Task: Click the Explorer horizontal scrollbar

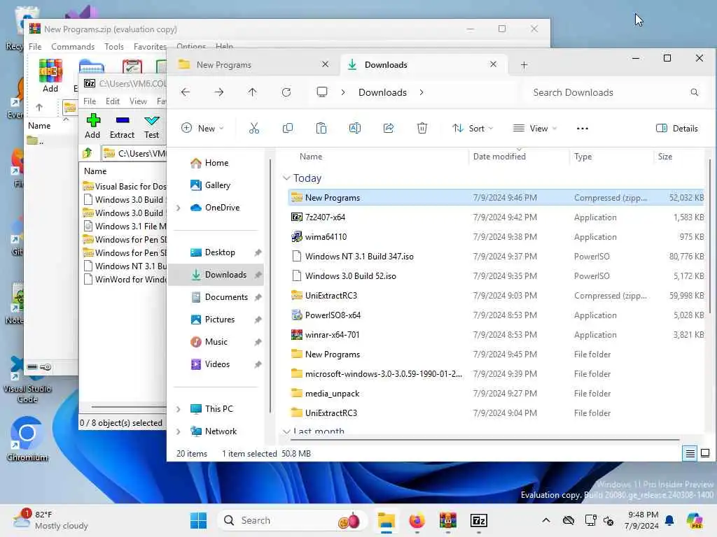Action: coord(486,440)
